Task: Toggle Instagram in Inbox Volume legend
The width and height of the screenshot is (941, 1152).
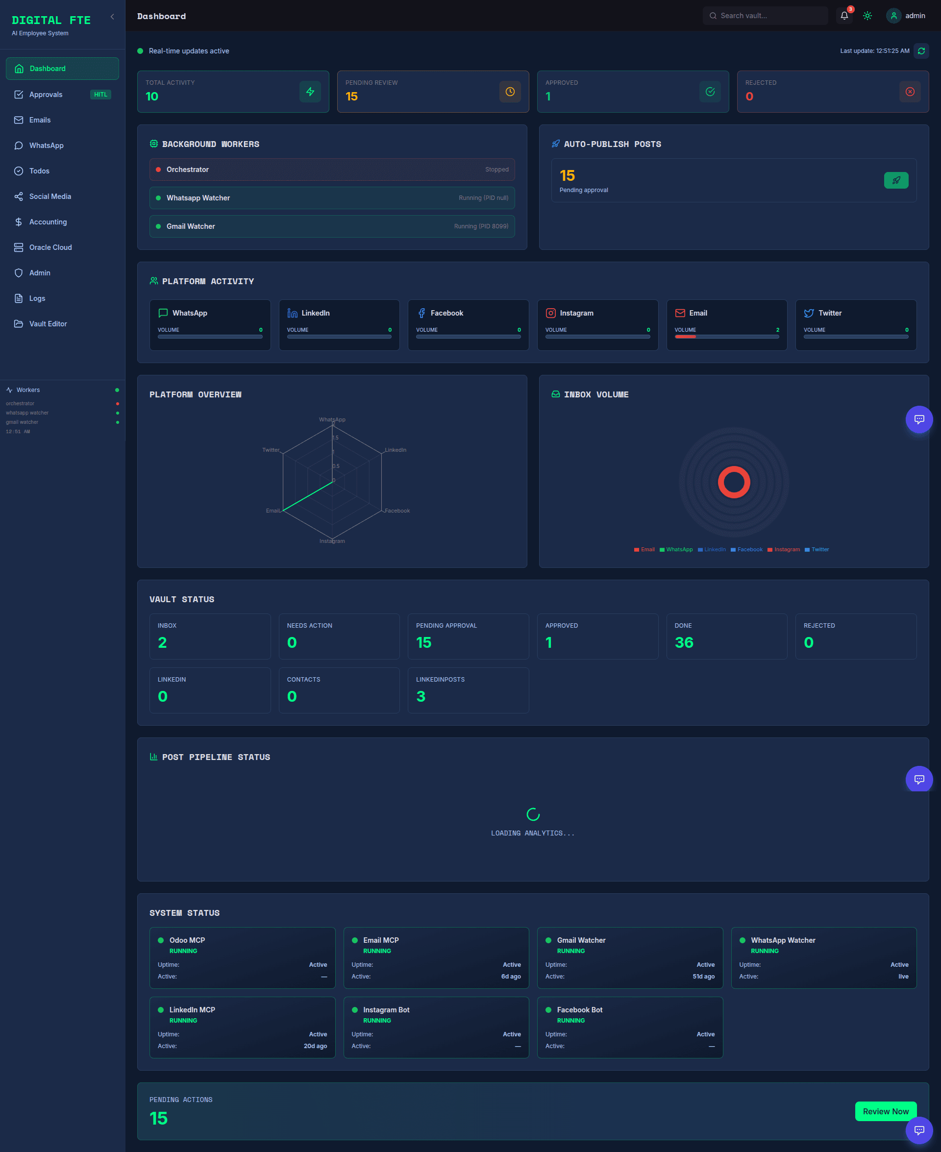Action: coord(784,549)
